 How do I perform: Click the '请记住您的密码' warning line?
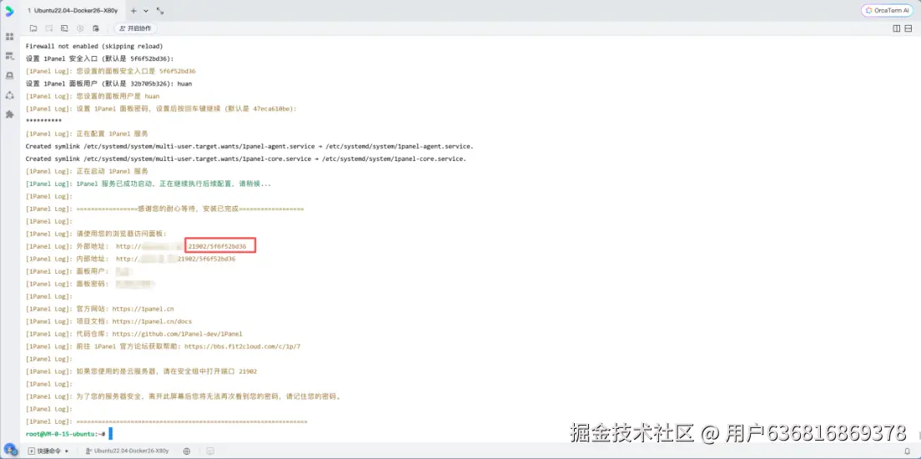184,396
